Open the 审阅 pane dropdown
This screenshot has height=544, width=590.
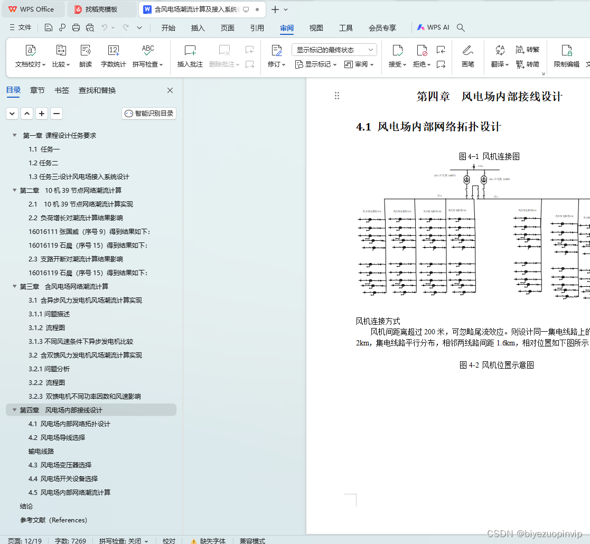coord(359,64)
